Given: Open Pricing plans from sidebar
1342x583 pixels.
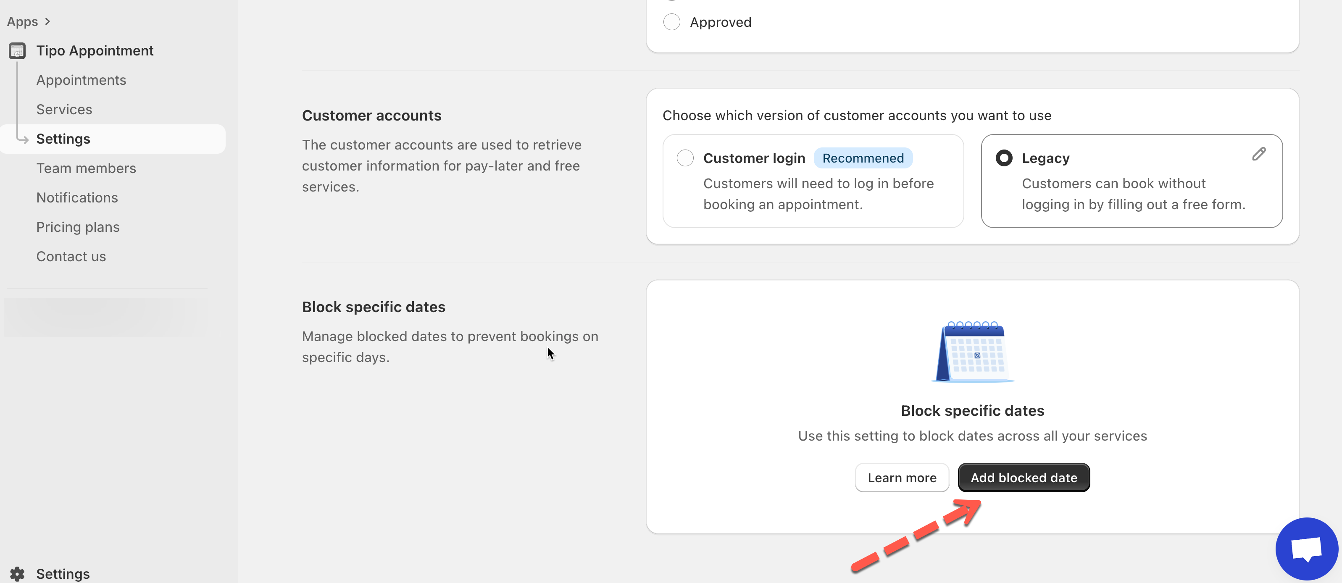Looking at the screenshot, I should click(78, 227).
